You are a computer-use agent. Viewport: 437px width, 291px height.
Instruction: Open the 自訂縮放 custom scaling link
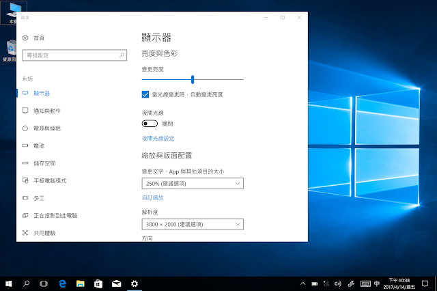pos(152,197)
